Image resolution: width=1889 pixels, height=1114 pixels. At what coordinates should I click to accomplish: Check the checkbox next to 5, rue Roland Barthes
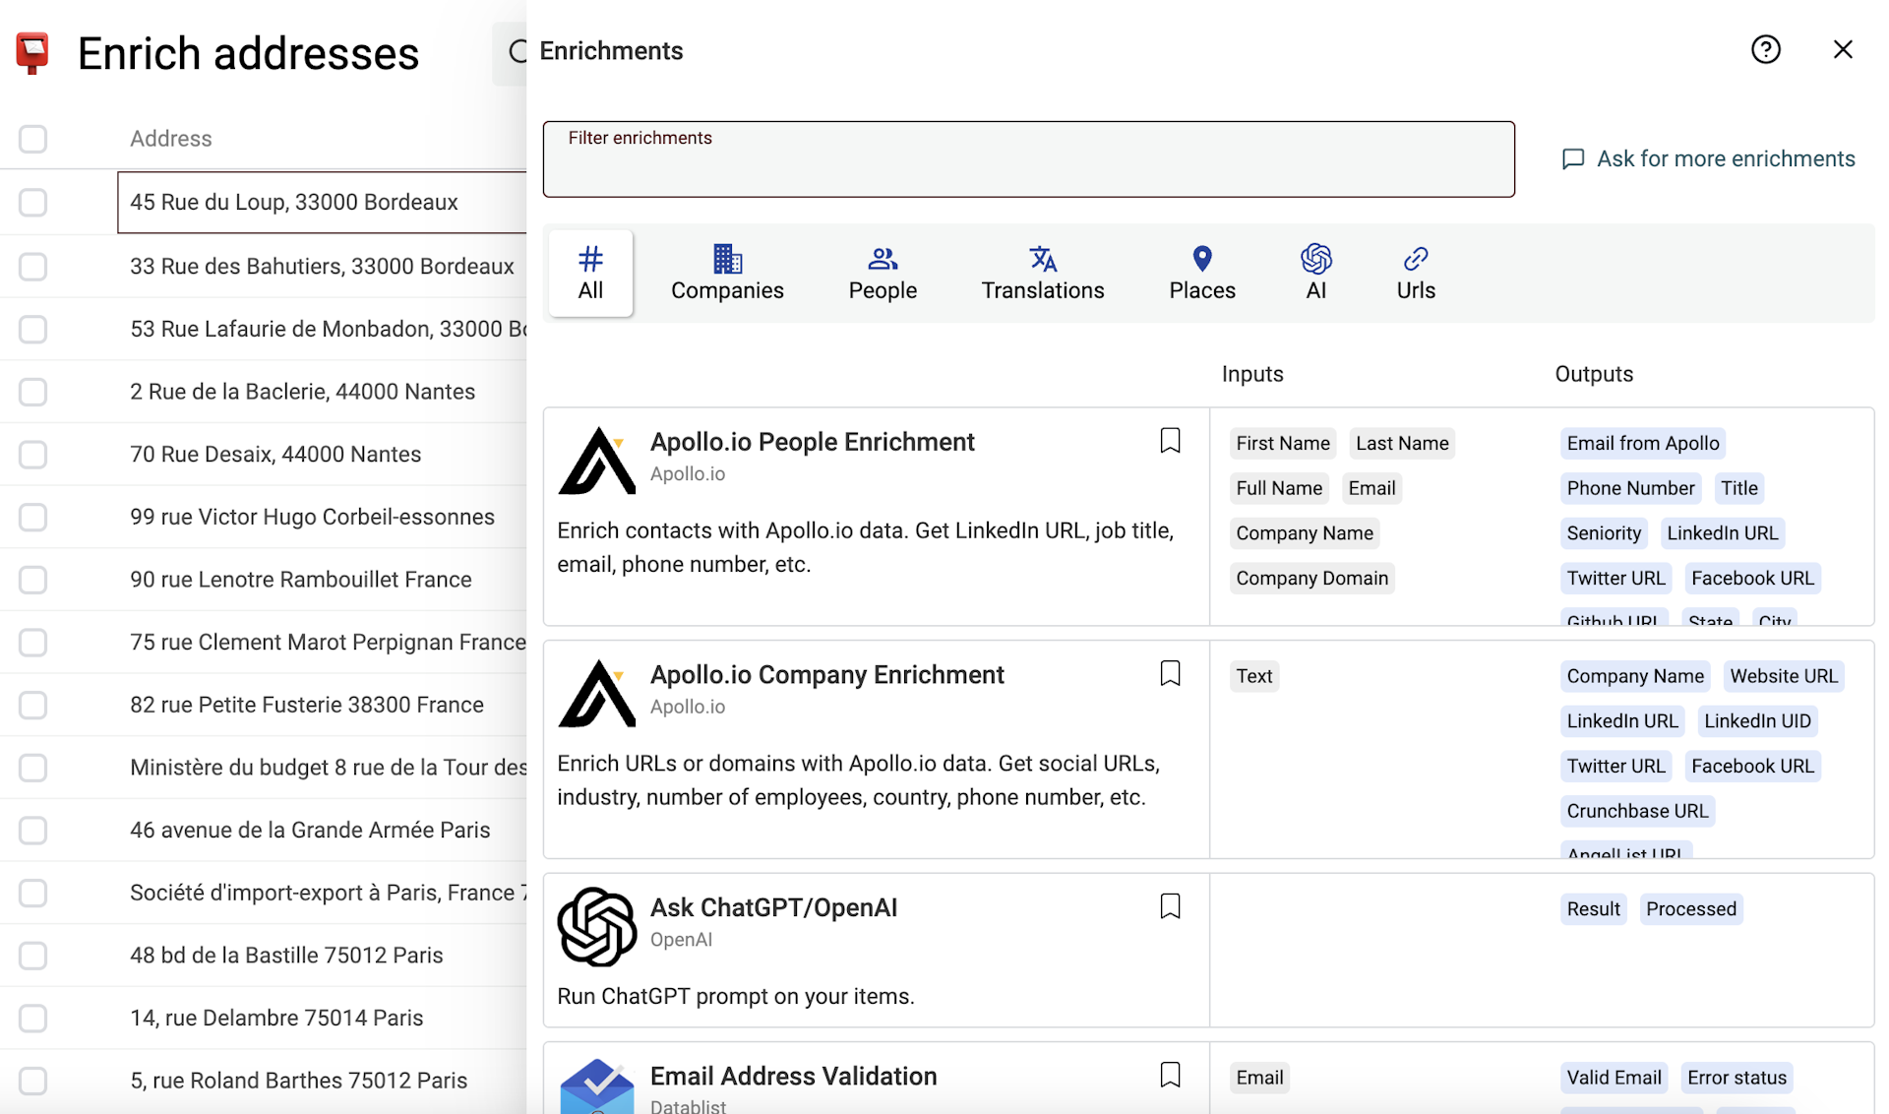point(32,1080)
